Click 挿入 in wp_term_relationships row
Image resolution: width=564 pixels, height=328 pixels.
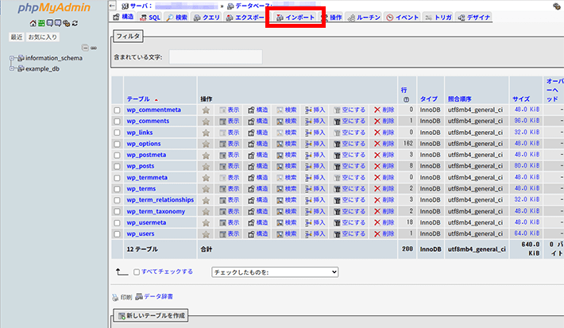[x=315, y=200]
